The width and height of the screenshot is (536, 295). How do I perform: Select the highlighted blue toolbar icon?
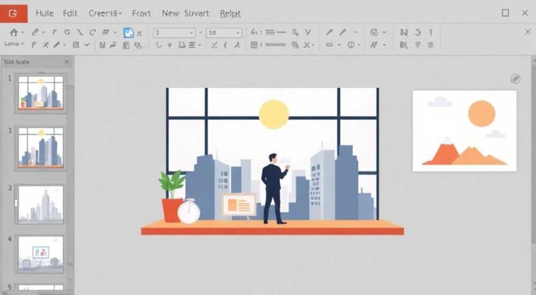coord(129,33)
